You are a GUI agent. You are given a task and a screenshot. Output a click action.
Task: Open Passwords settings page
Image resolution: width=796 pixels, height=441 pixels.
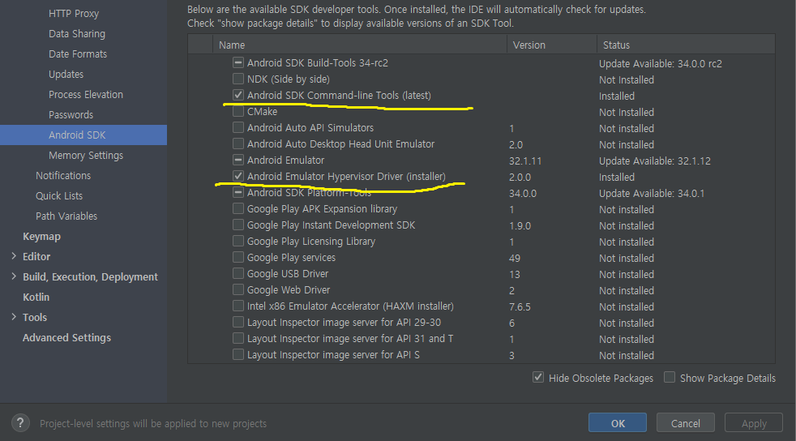click(x=71, y=114)
